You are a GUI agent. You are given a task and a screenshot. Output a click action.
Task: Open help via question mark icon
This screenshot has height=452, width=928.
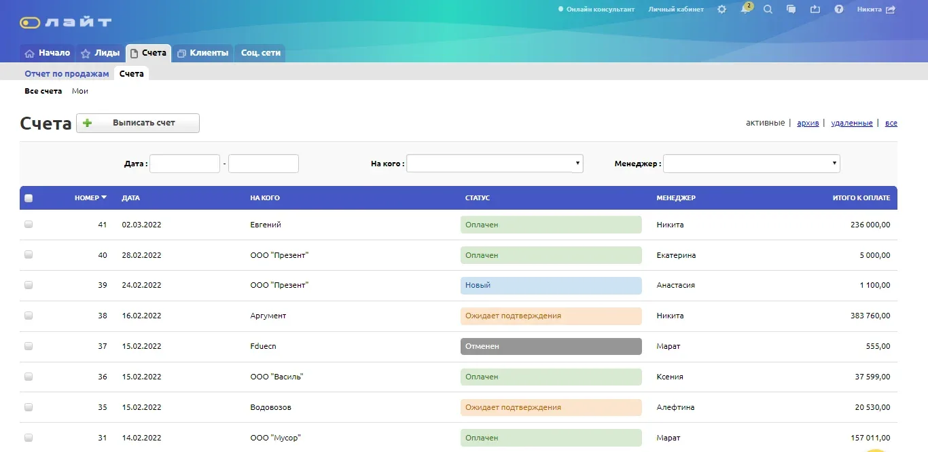click(839, 10)
